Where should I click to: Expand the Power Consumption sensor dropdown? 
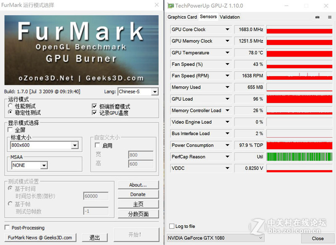(x=227, y=145)
